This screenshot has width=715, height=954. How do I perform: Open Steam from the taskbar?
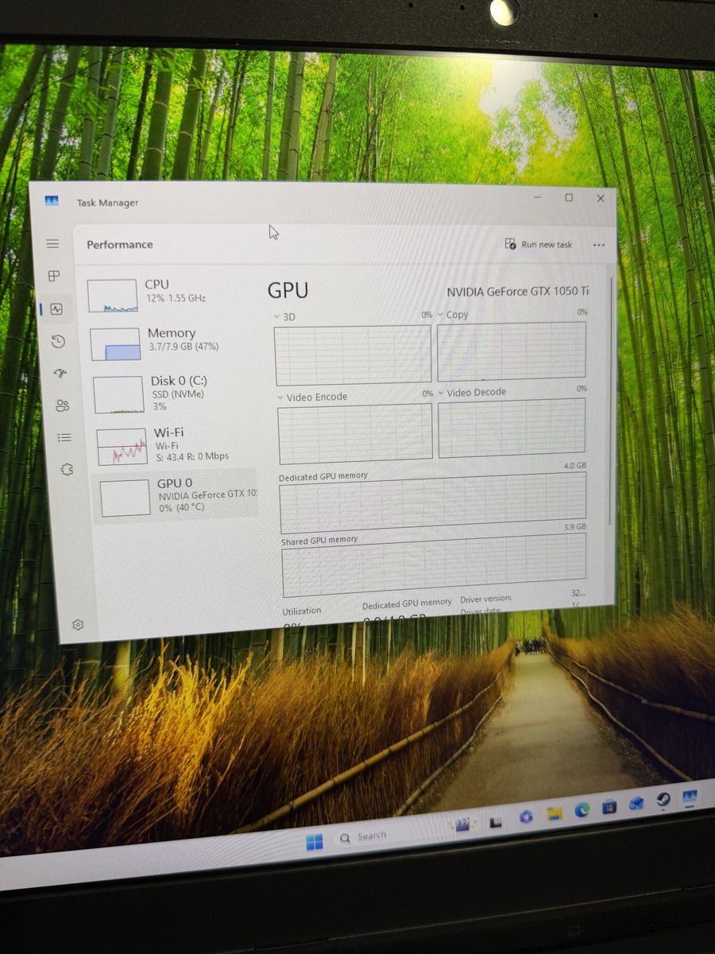[x=663, y=800]
